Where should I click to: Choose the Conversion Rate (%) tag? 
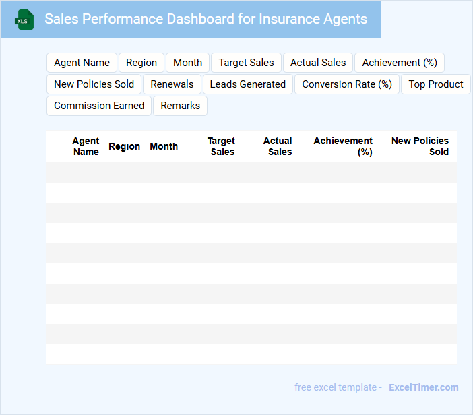[x=347, y=84]
